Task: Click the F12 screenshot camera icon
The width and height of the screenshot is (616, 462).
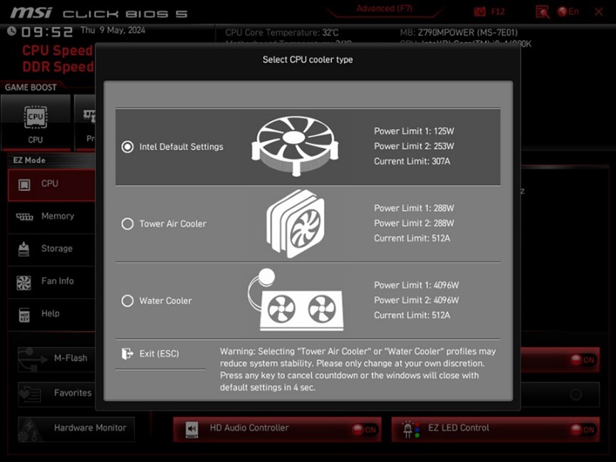Action: point(480,12)
